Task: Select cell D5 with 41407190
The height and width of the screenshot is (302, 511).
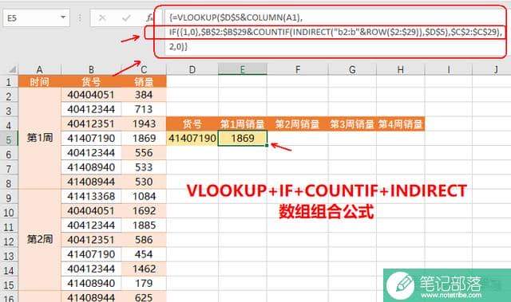Action: (192, 139)
